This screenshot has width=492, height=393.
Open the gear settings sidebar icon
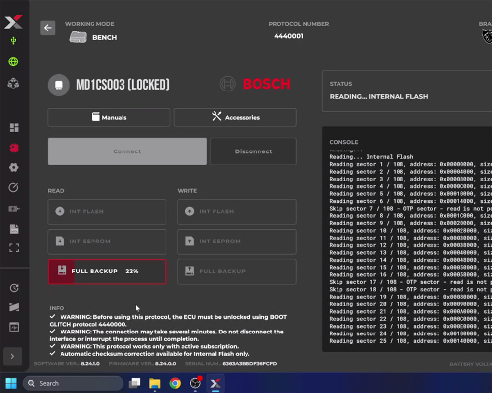click(13, 168)
